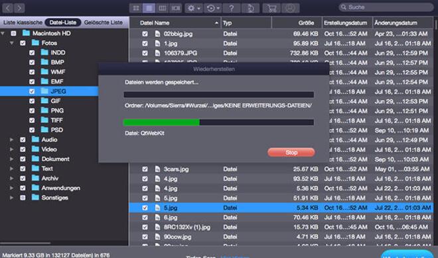Click the user account icon
The height and width of the screenshot is (258, 438).
pos(291,8)
